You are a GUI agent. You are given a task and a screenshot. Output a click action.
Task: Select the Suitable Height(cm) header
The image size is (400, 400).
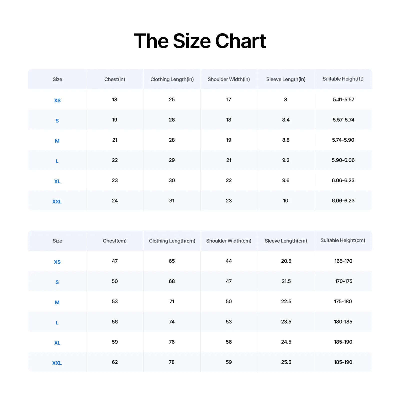[343, 240]
